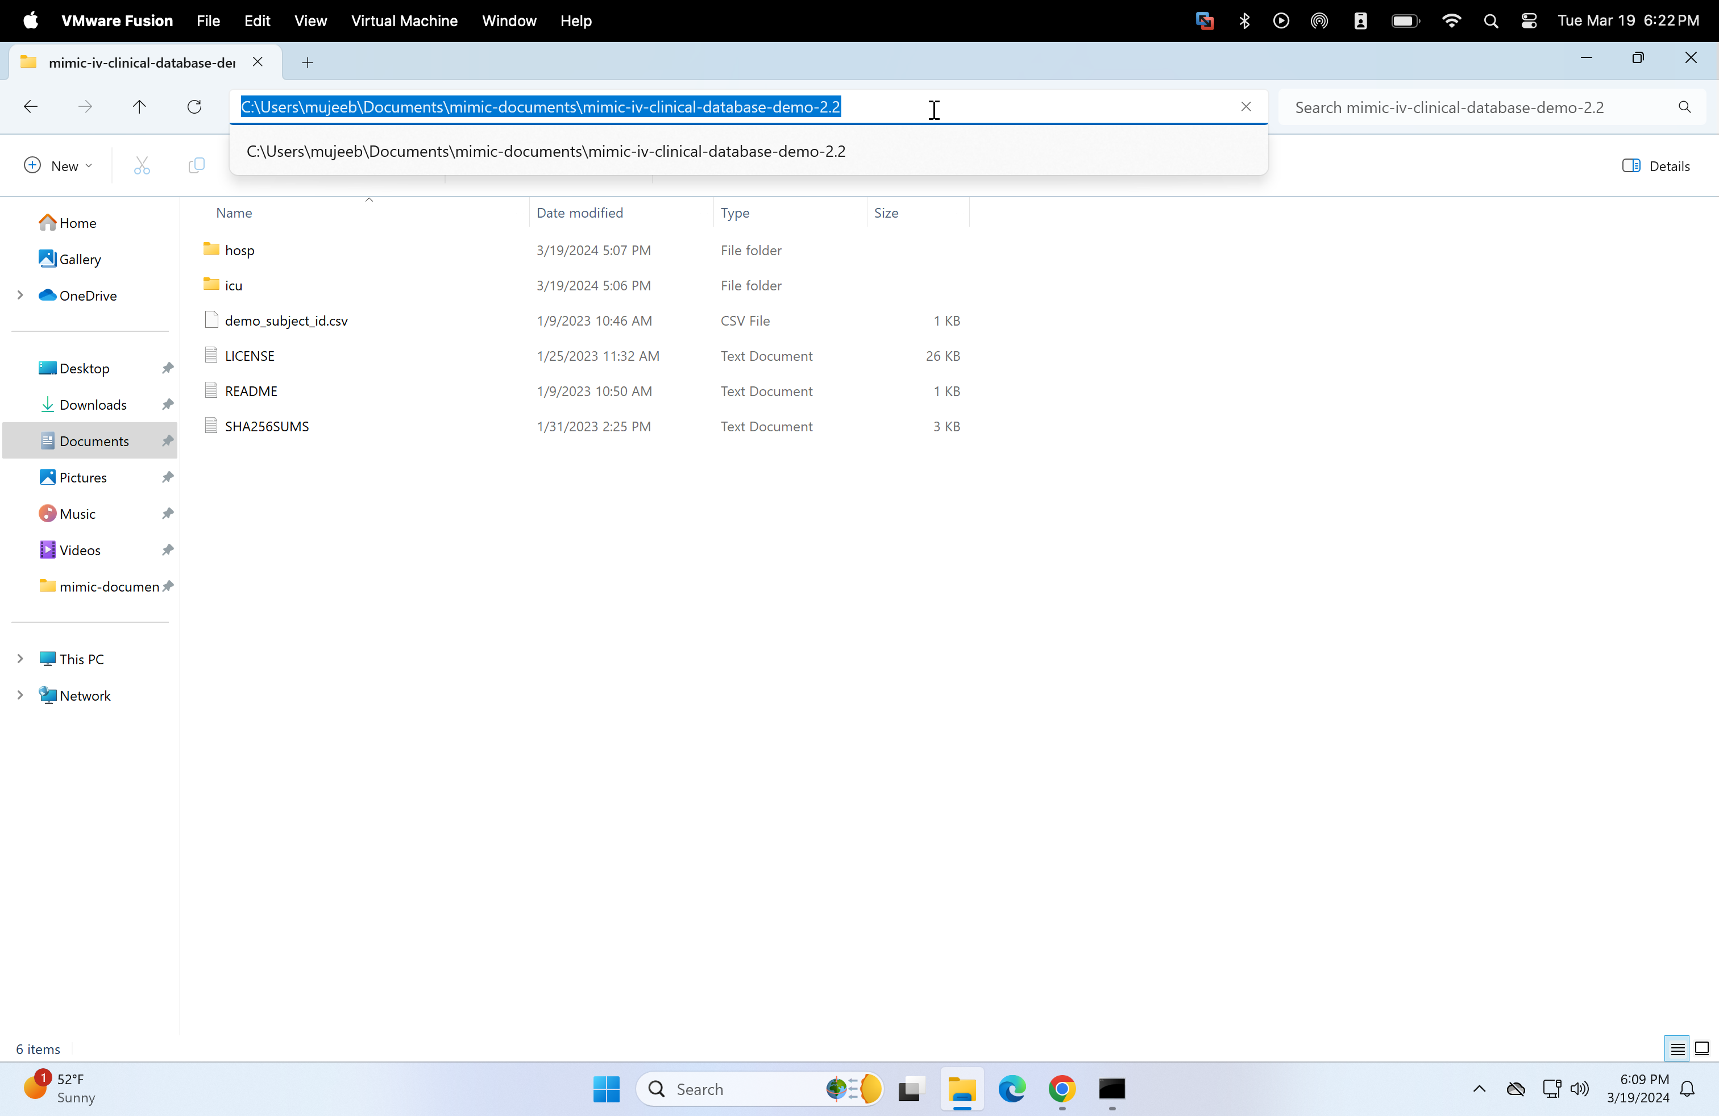Click the search magnifier icon in the search box

click(x=1684, y=107)
